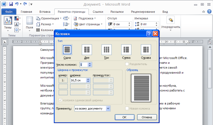The width and height of the screenshot is (213, 125).
Task: Click the Число колонок input field
Action: click(84, 64)
